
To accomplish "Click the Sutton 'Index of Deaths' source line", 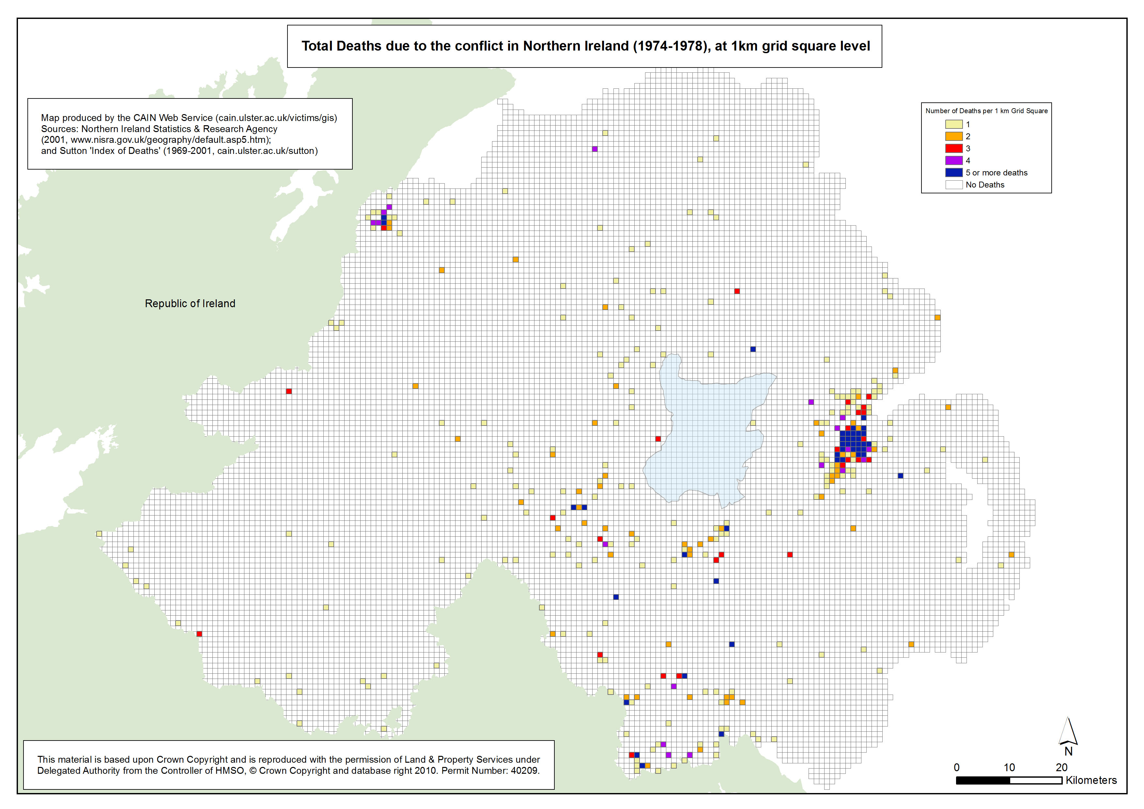I will click(179, 150).
